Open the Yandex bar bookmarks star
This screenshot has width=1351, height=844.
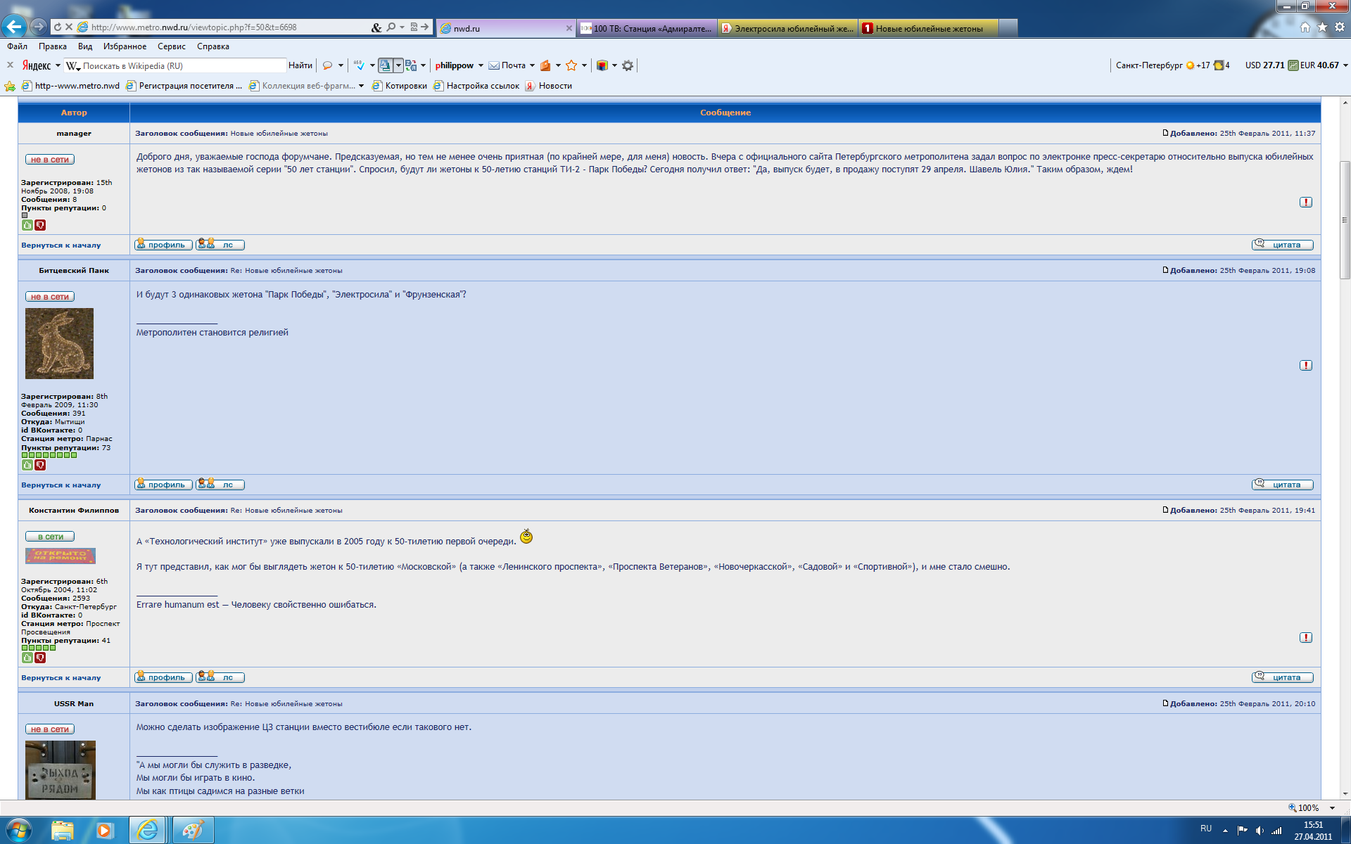(x=571, y=65)
